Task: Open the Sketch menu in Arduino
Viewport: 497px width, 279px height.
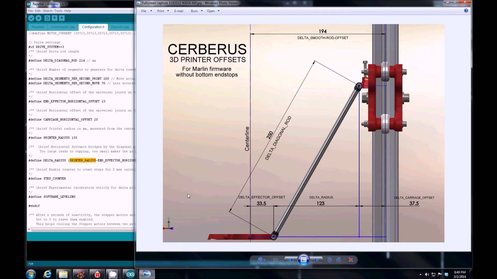Action: click(x=47, y=11)
